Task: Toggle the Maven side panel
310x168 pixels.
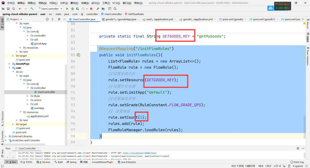Action: (x=308, y=25)
